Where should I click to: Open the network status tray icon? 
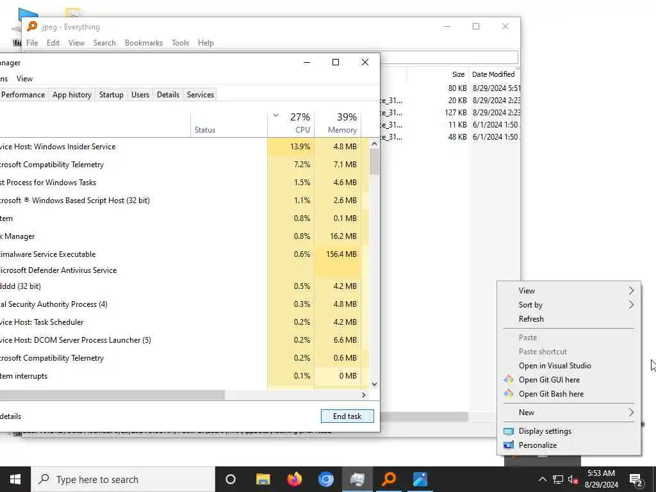[x=558, y=479]
